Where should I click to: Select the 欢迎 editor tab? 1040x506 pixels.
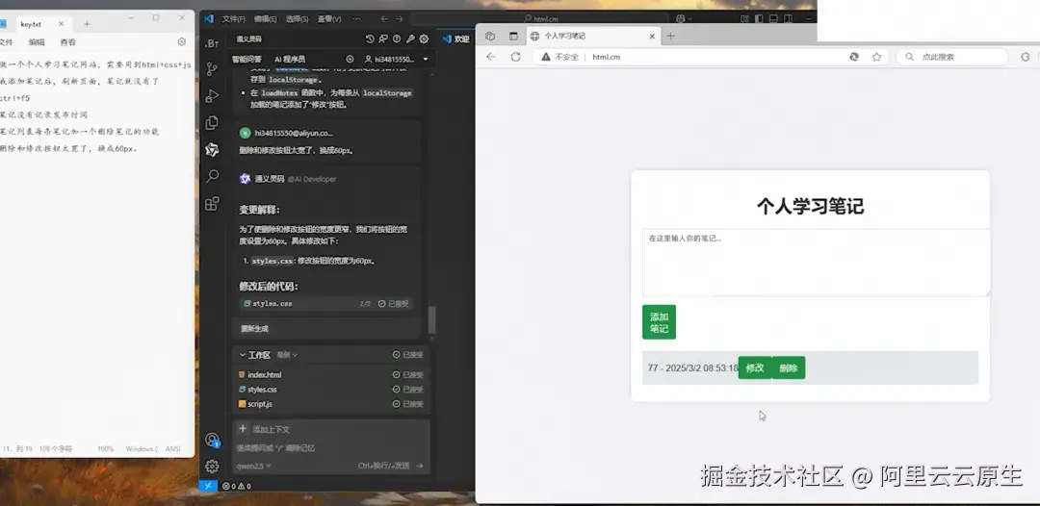456,39
